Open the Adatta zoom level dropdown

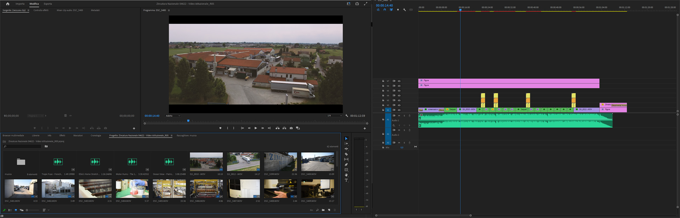(173, 116)
